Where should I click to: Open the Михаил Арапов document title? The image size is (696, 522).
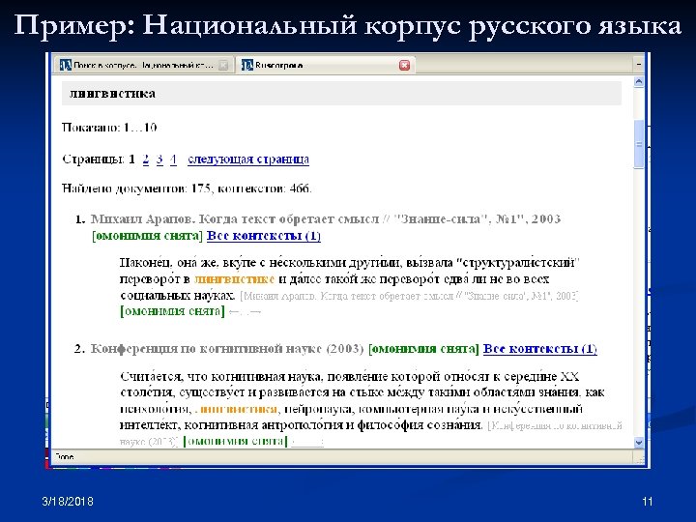click(326, 218)
